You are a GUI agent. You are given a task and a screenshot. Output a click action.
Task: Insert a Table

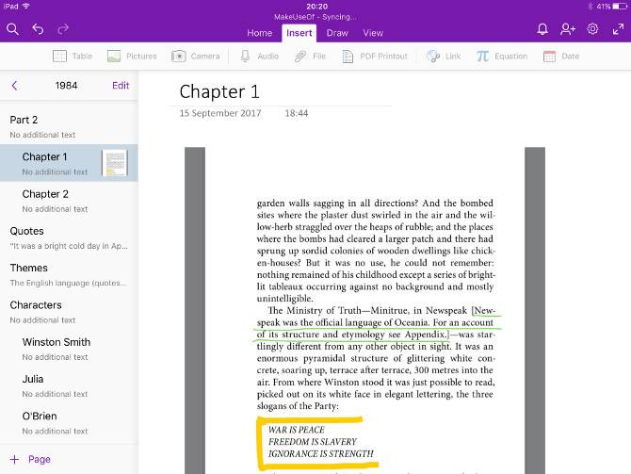73,56
